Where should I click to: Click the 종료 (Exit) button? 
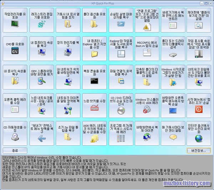[x=15, y=150]
